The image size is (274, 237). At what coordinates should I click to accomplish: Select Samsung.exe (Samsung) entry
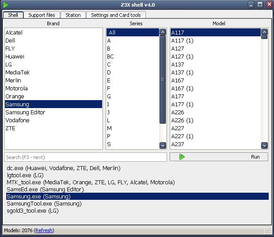137,196
